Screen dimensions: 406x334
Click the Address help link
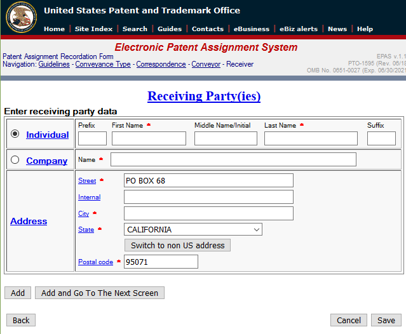coord(29,221)
